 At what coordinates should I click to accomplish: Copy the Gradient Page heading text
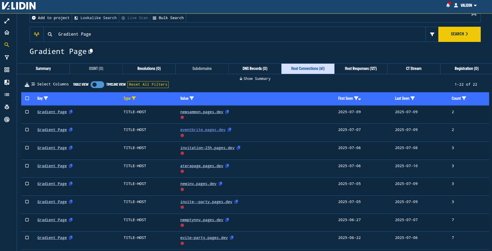pos(91,51)
